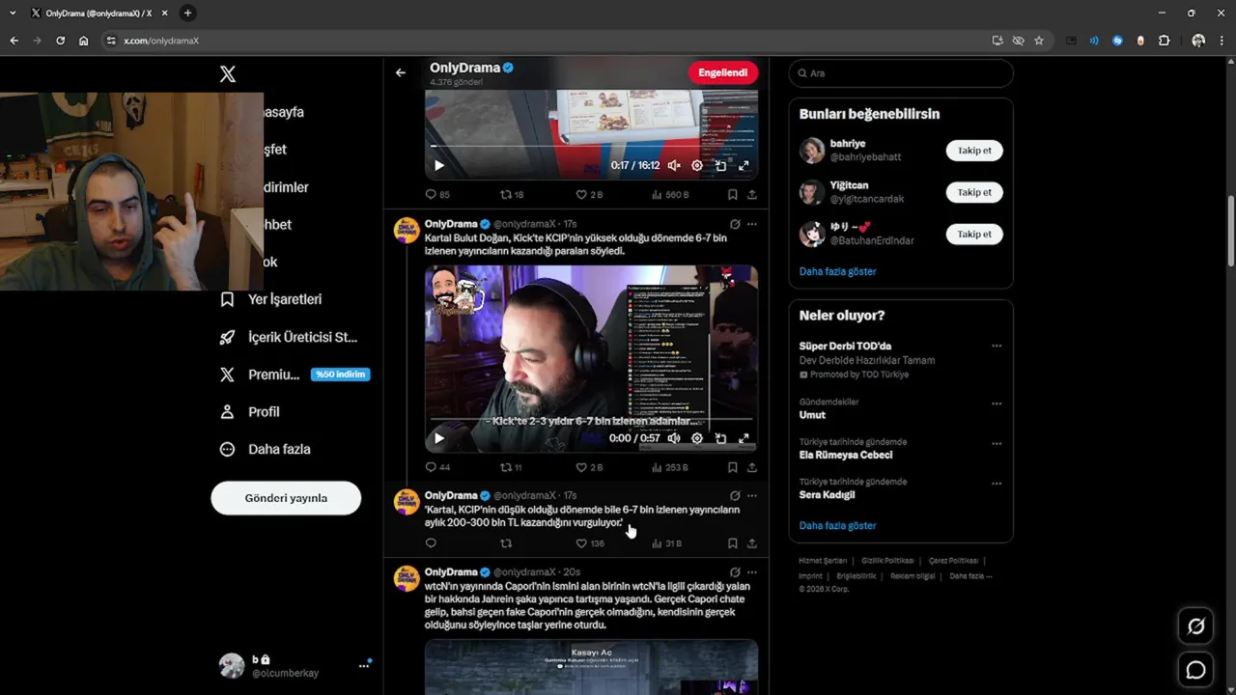This screenshot has height=695, width=1236.
Task: Open more options for Umut trend
Action: 997,403
